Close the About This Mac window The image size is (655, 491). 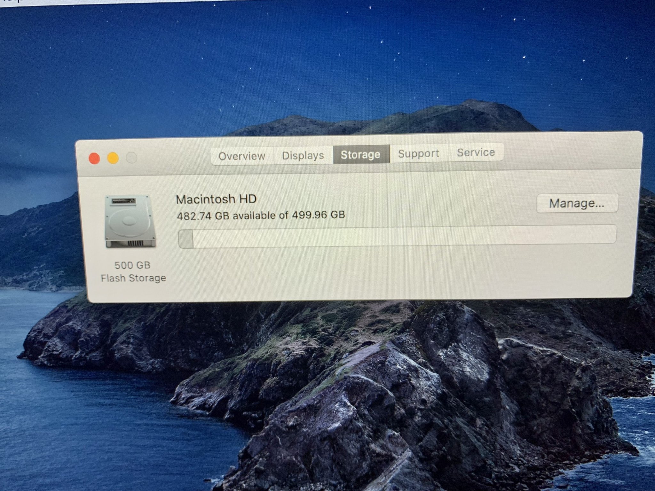[94, 159]
